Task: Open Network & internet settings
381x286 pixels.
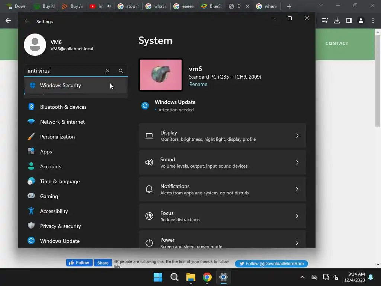Action: tap(76, 122)
